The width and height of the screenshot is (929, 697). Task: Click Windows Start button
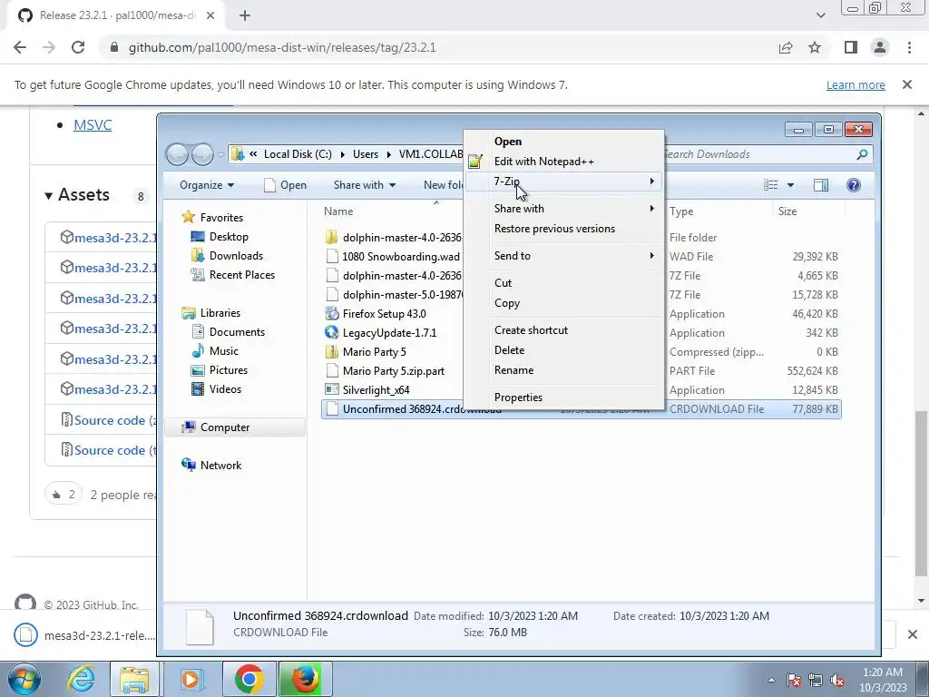click(x=24, y=679)
